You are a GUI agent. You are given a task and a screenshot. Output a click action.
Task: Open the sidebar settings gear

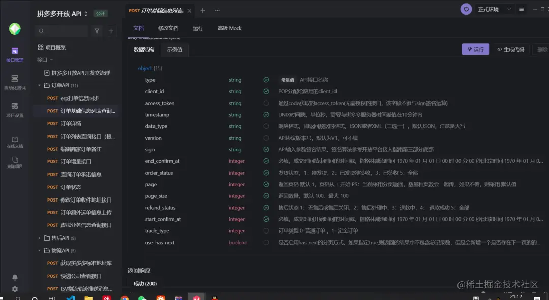click(x=15, y=289)
